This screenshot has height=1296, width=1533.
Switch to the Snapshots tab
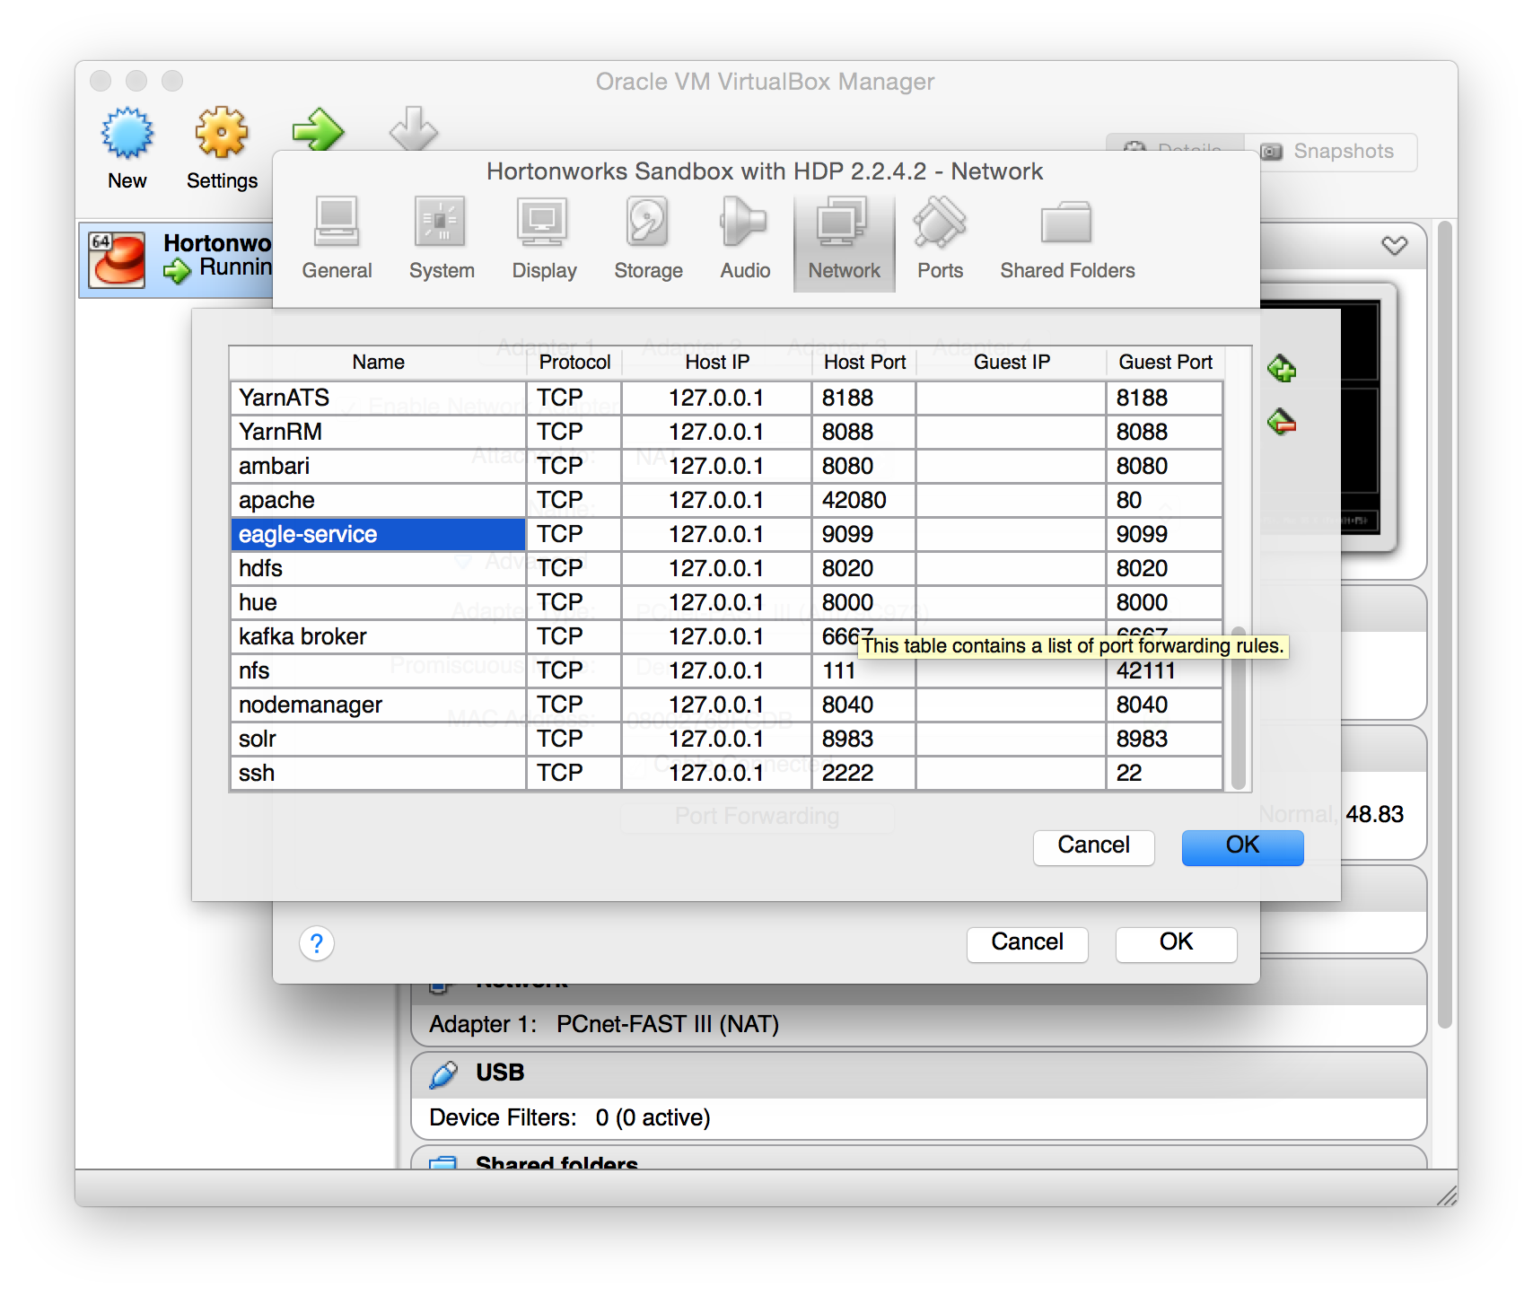click(1330, 152)
